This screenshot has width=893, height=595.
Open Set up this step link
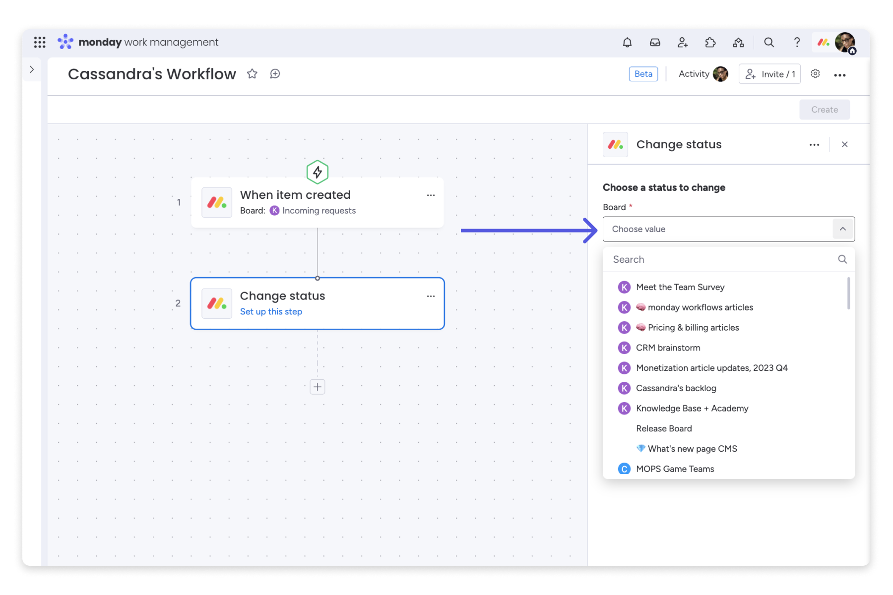(271, 311)
